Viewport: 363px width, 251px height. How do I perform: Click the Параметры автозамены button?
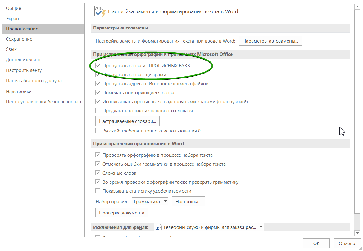[270, 41]
